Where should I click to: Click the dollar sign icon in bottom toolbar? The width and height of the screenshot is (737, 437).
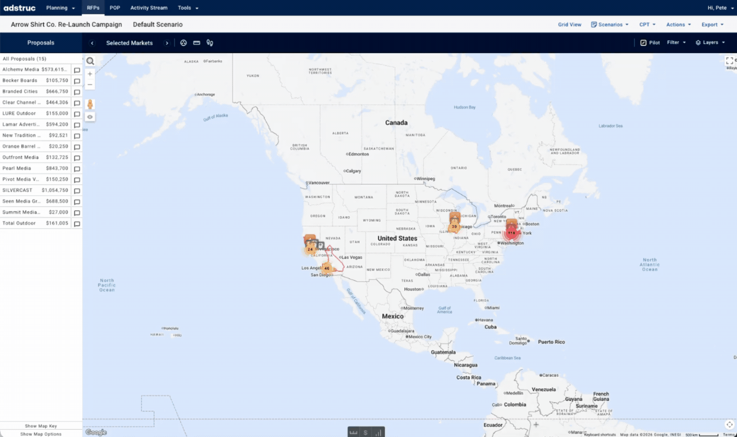point(365,432)
